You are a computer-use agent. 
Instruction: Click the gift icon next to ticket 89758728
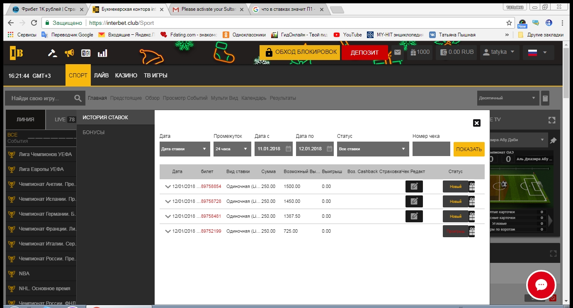pos(472,202)
